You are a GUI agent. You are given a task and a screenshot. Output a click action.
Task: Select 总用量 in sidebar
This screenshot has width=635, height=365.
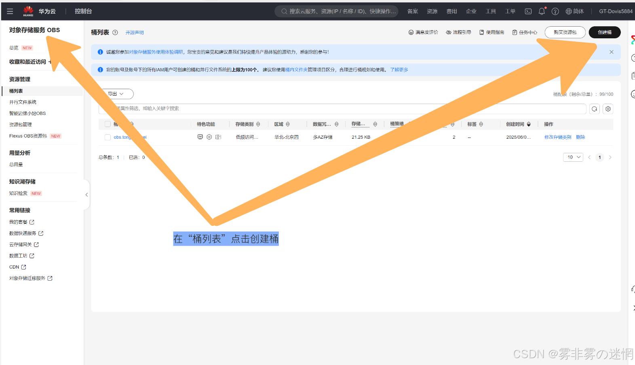[x=16, y=165]
